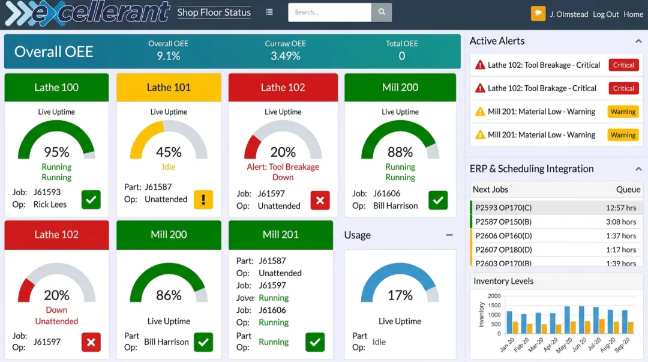The image size is (648, 362).
Task: Select job row P2593 OP170(C)
Action: tap(556, 208)
